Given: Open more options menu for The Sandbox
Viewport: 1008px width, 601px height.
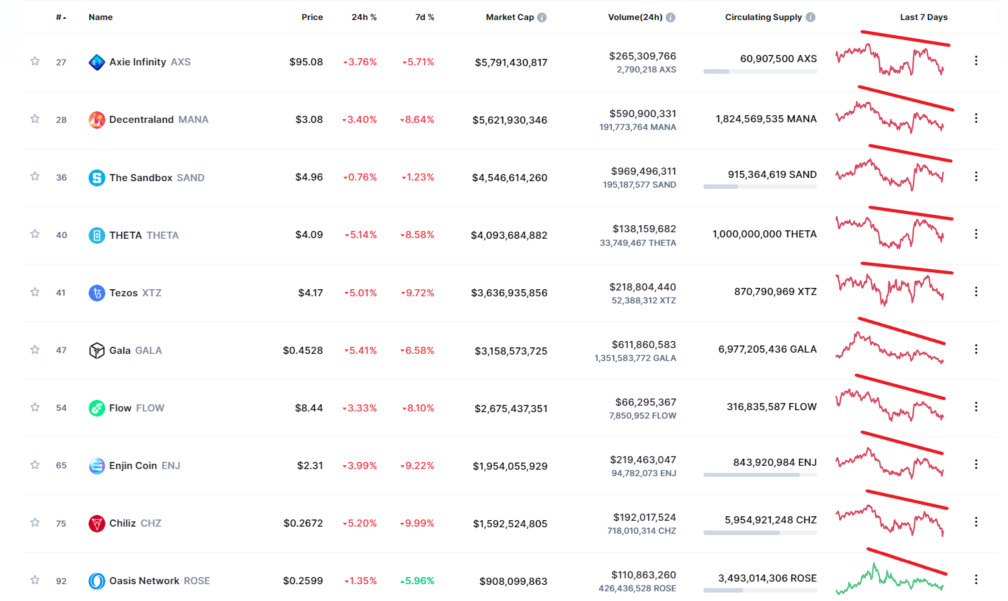Looking at the screenshot, I should [976, 176].
